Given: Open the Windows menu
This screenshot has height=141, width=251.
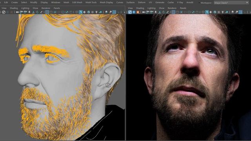Looking at the screenshot, I should pyautogui.click(x=56, y=2).
